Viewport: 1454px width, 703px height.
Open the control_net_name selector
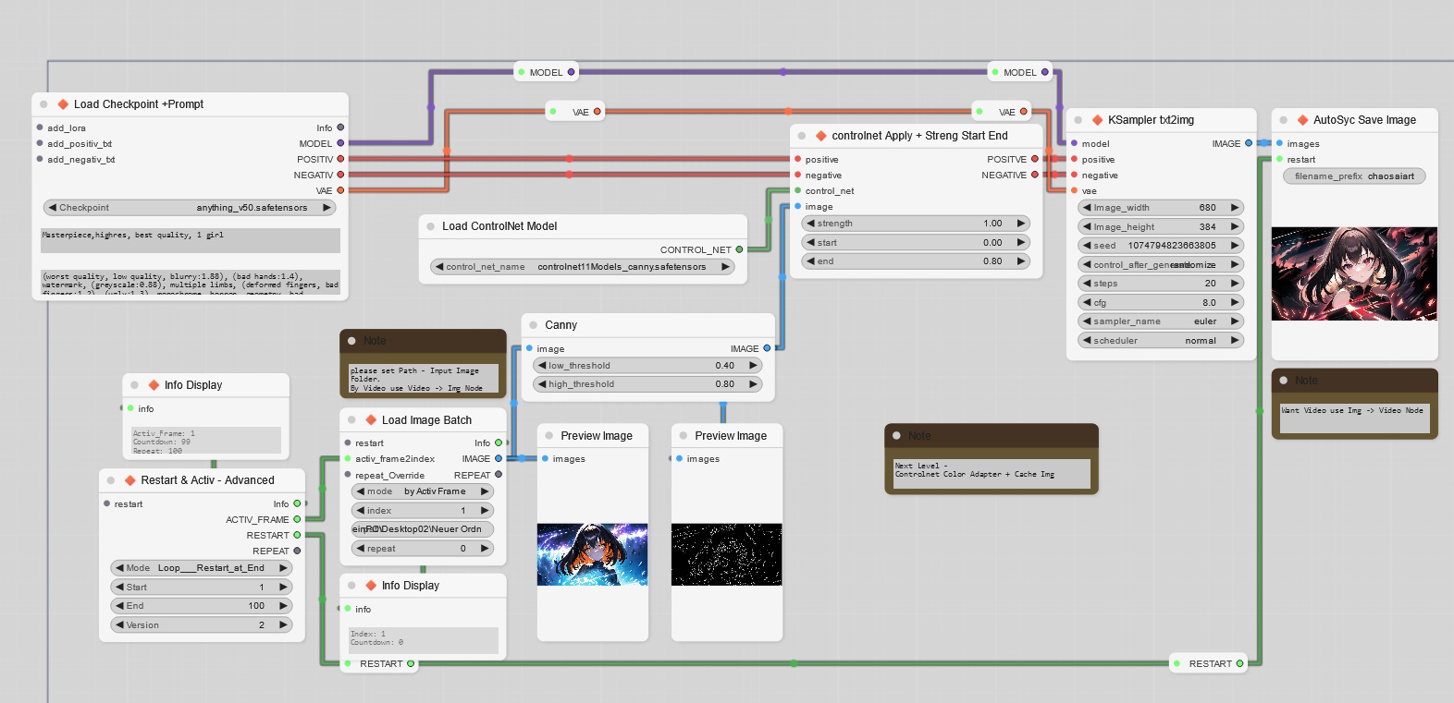[x=583, y=267]
